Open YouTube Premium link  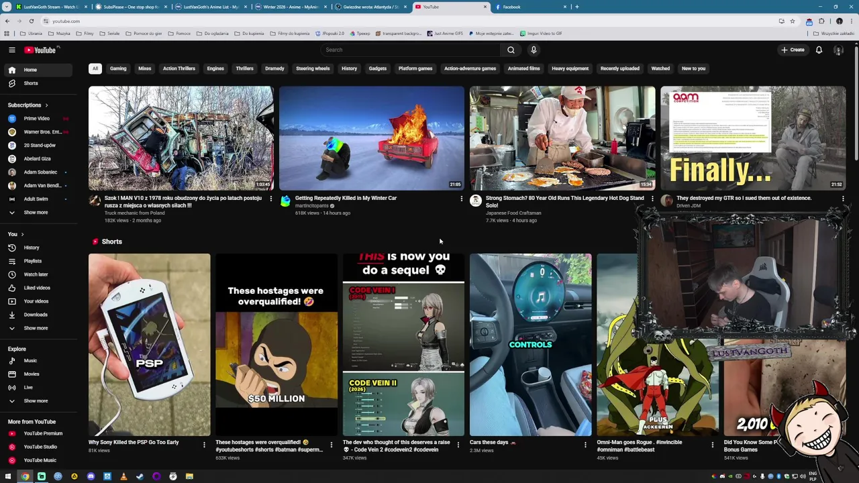[x=38, y=433]
